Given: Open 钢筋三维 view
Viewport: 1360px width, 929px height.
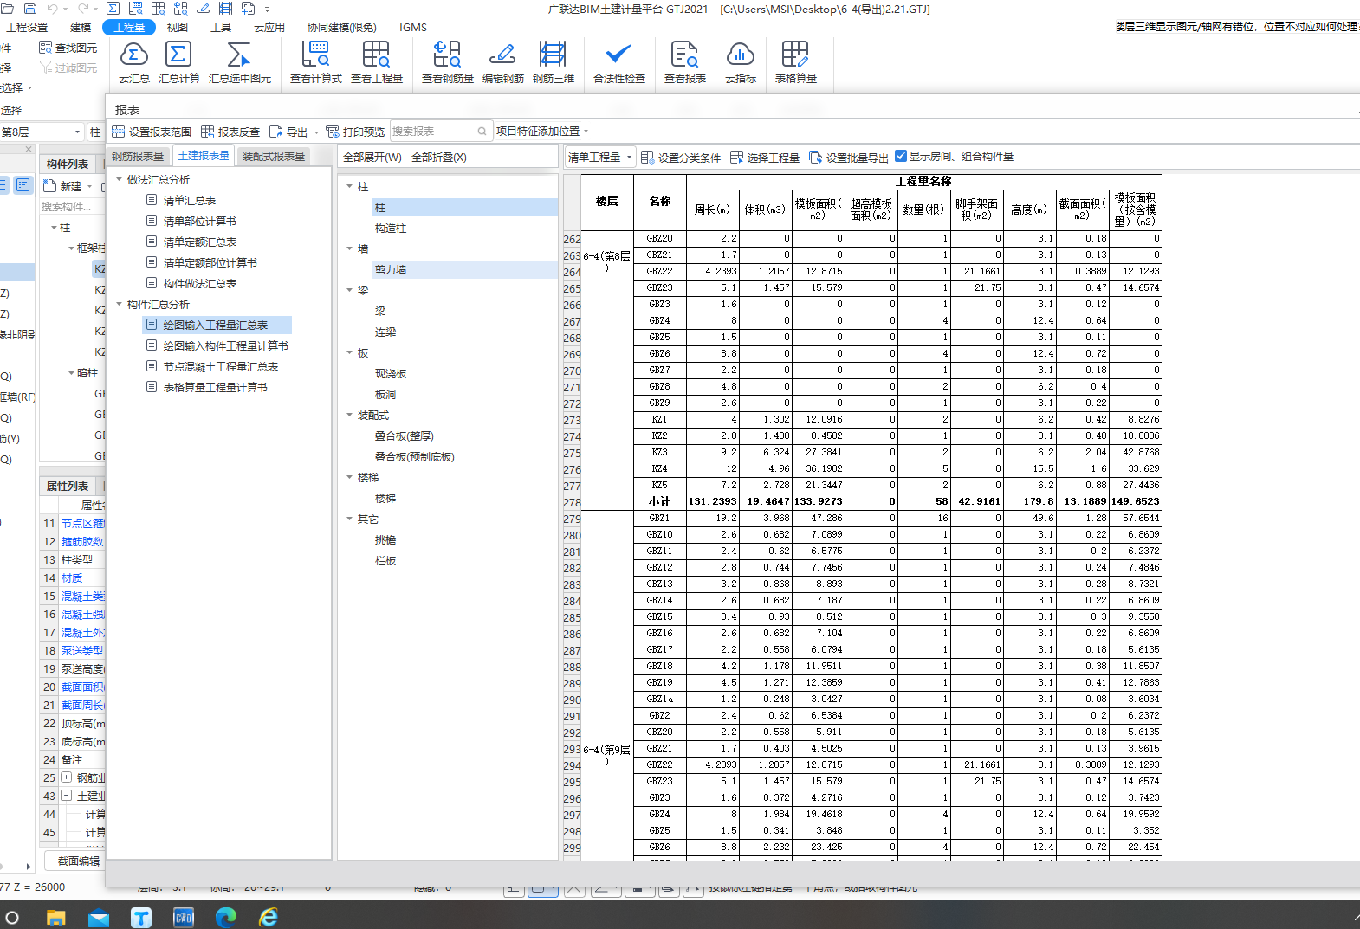Looking at the screenshot, I should [x=553, y=62].
